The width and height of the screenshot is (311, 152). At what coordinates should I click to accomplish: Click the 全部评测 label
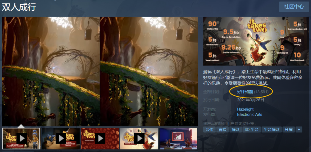click(212, 92)
